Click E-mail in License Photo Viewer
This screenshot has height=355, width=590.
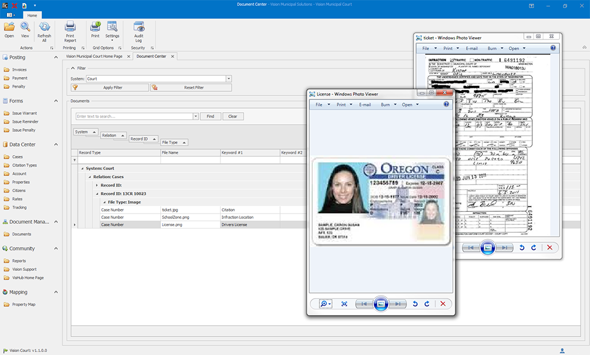(x=365, y=104)
